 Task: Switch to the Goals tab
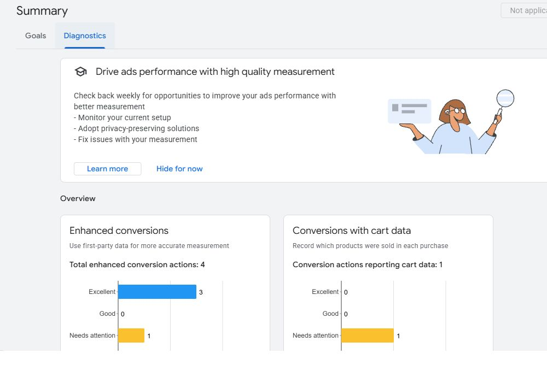pos(36,36)
